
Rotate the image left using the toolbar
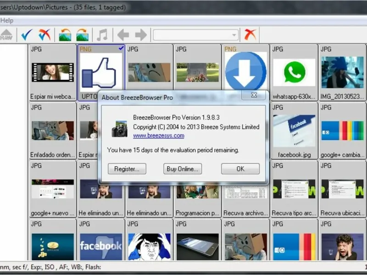(x=65, y=35)
